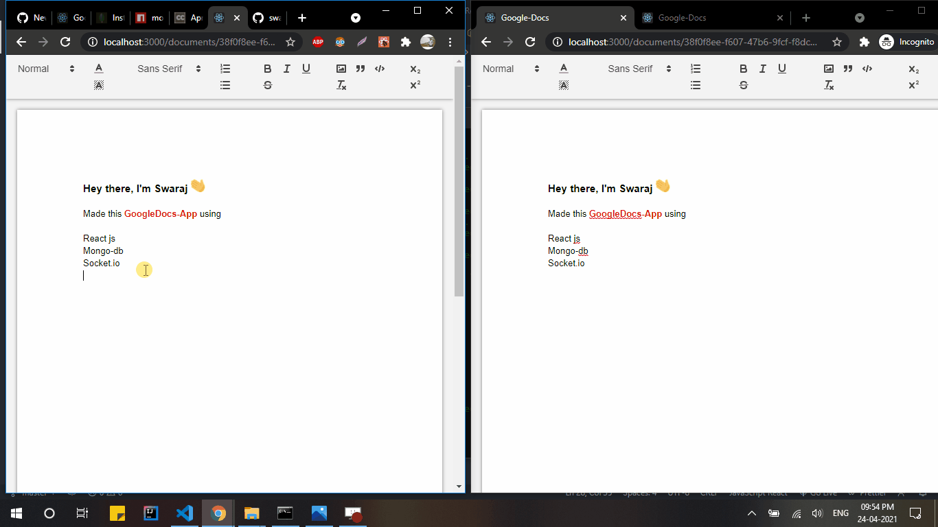Insert image in right window editor
The height and width of the screenshot is (527, 938).
pyautogui.click(x=829, y=69)
